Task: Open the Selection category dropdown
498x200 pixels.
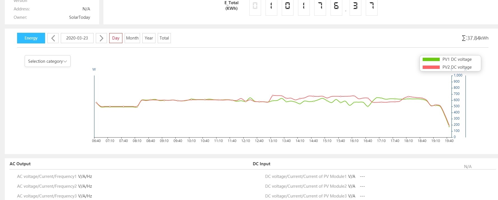Action: (48, 61)
